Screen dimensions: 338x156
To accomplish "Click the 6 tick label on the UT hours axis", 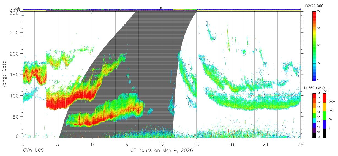I will pos(92,144).
